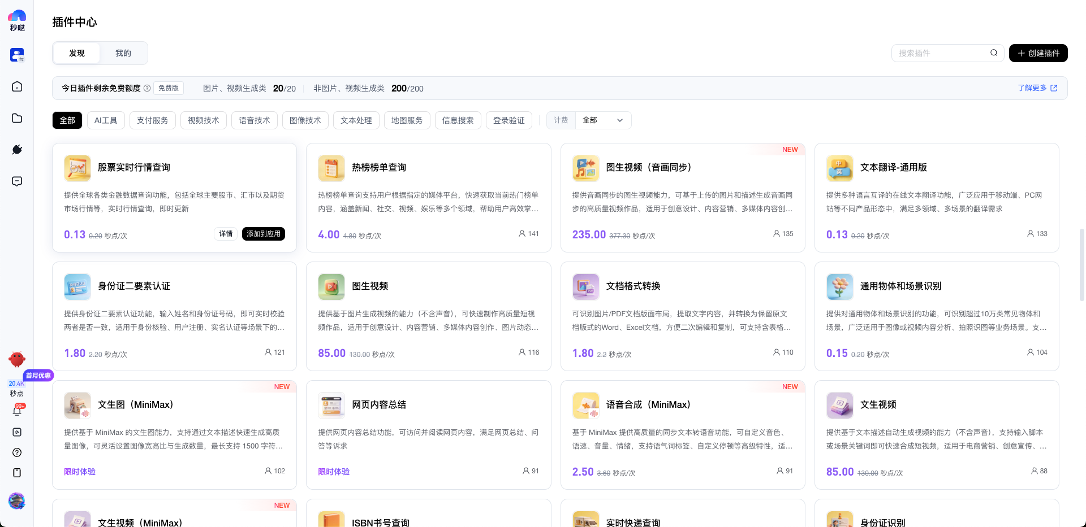Open notifications bell with 99+ badge
1086x527 pixels.
(x=17, y=411)
